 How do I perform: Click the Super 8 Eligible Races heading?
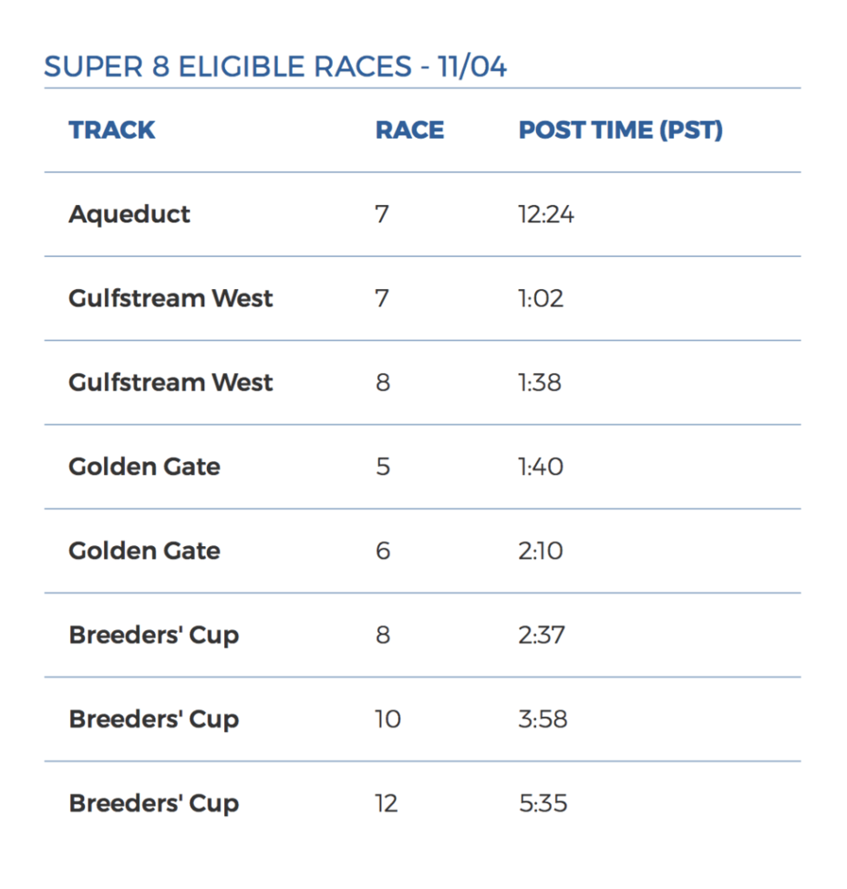tap(275, 66)
